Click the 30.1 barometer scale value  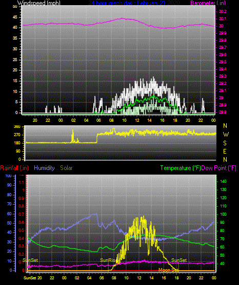(x=223, y=18)
